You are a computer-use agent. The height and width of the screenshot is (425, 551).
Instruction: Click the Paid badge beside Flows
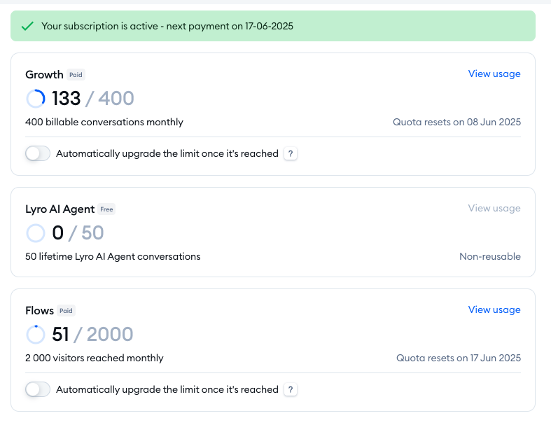click(66, 311)
